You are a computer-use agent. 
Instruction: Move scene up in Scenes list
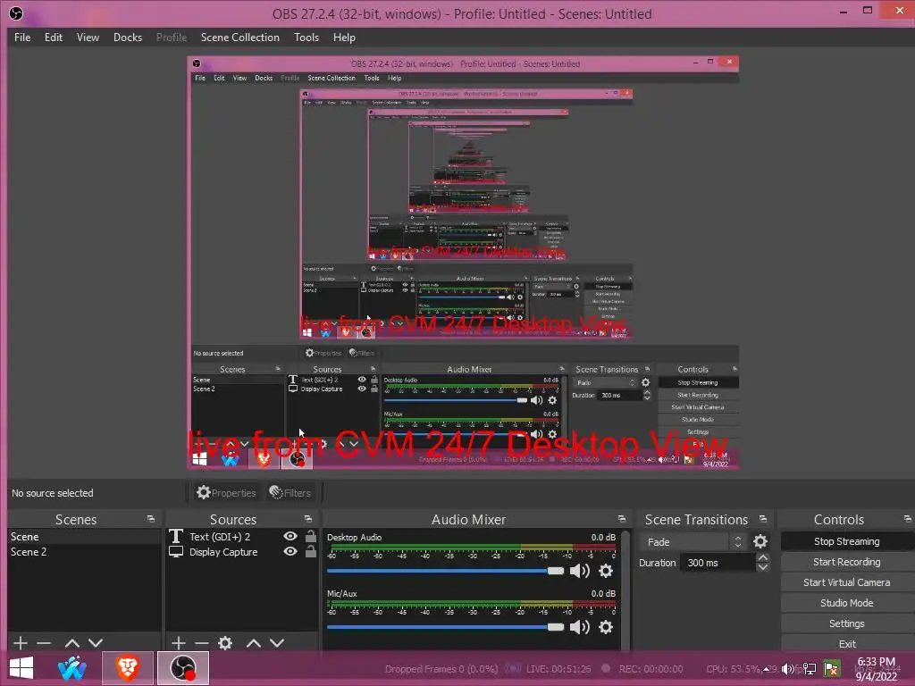tap(72, 643)
